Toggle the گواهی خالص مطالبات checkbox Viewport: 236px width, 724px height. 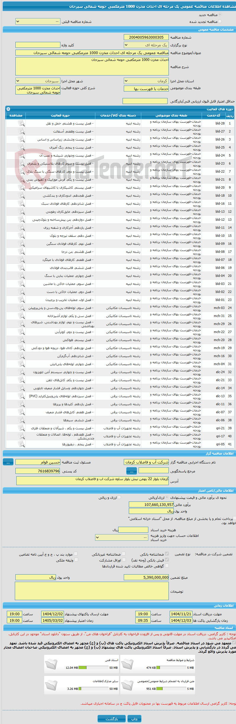pos(167,566)
